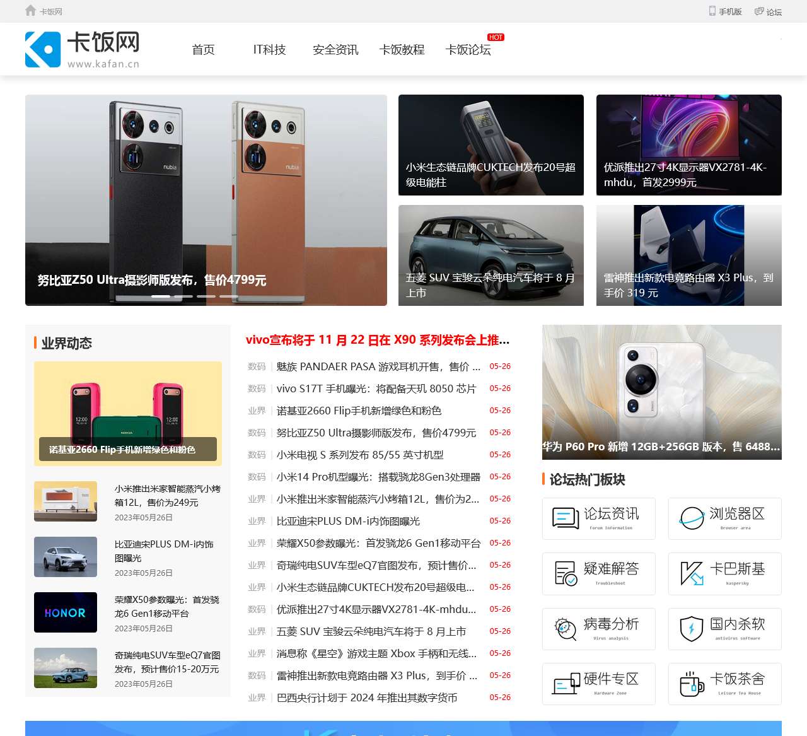Go to 首页 in the navigation bar
This screenshot has width=807, height=736.
[203, 50]
